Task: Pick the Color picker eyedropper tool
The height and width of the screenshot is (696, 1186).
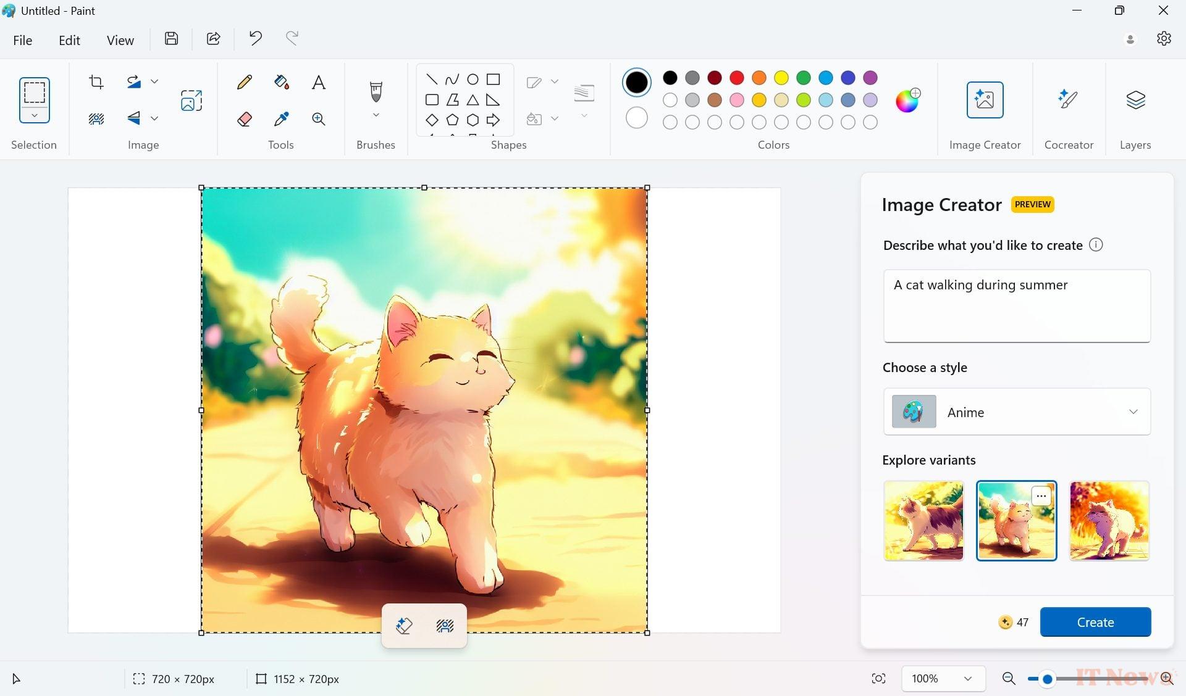Action: click(282, 118)
